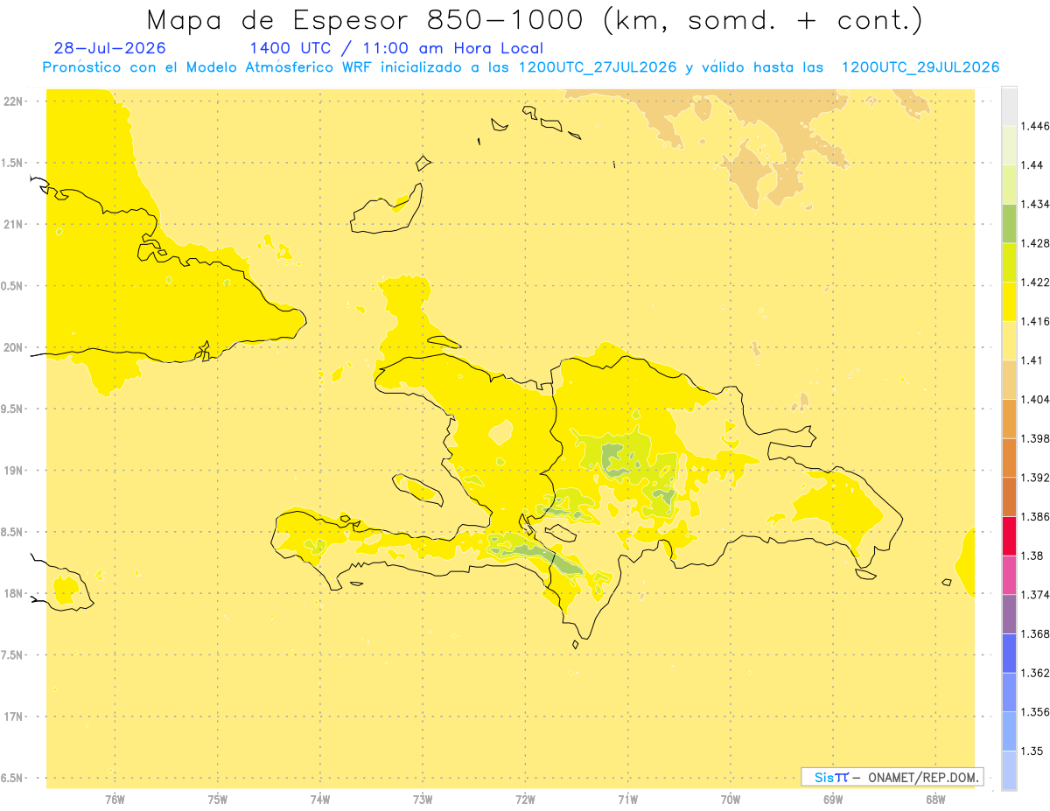1050x811 pixels.
Task: Click the latitude label '18N'
Action: coord(13,593)
